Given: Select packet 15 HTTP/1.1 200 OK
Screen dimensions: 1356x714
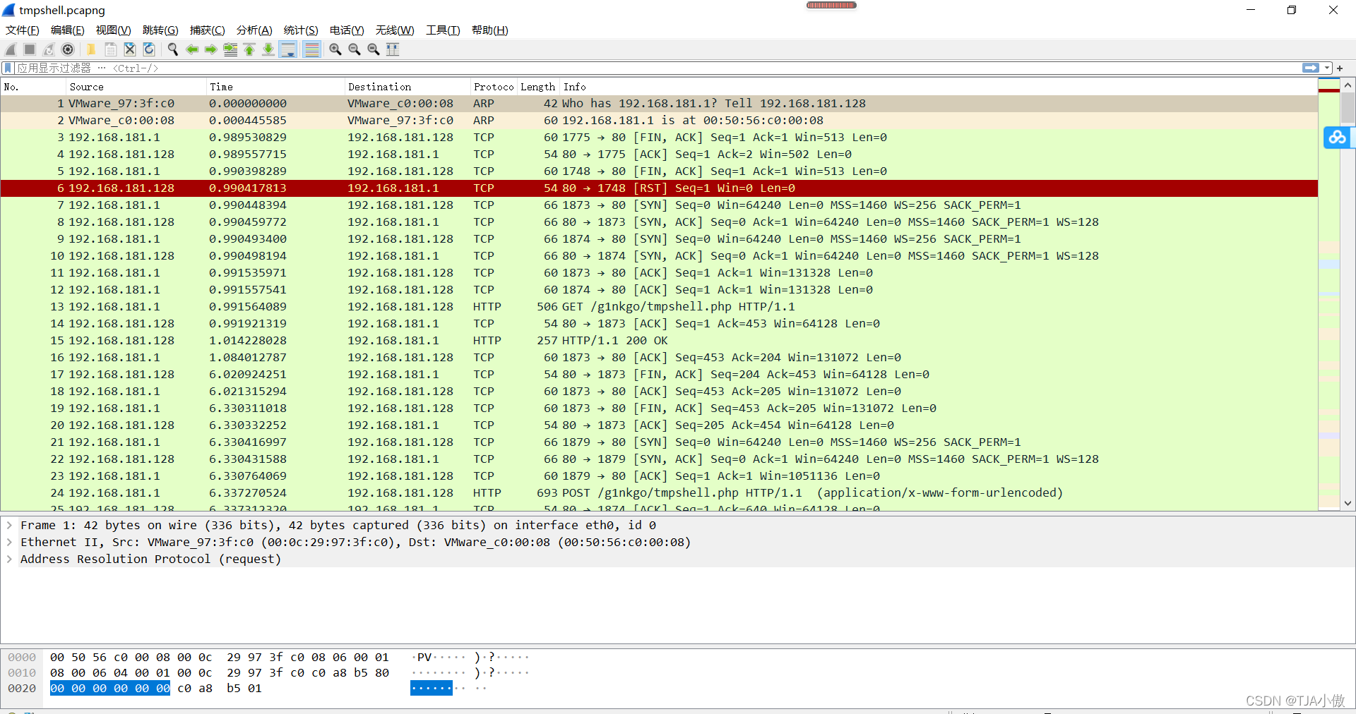Looking at the screenshot, I should coord(659,341).
